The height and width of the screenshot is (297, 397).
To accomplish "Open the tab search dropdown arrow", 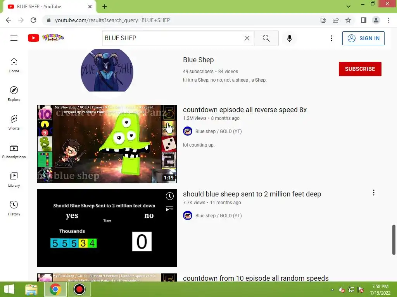I will point(349,7).
